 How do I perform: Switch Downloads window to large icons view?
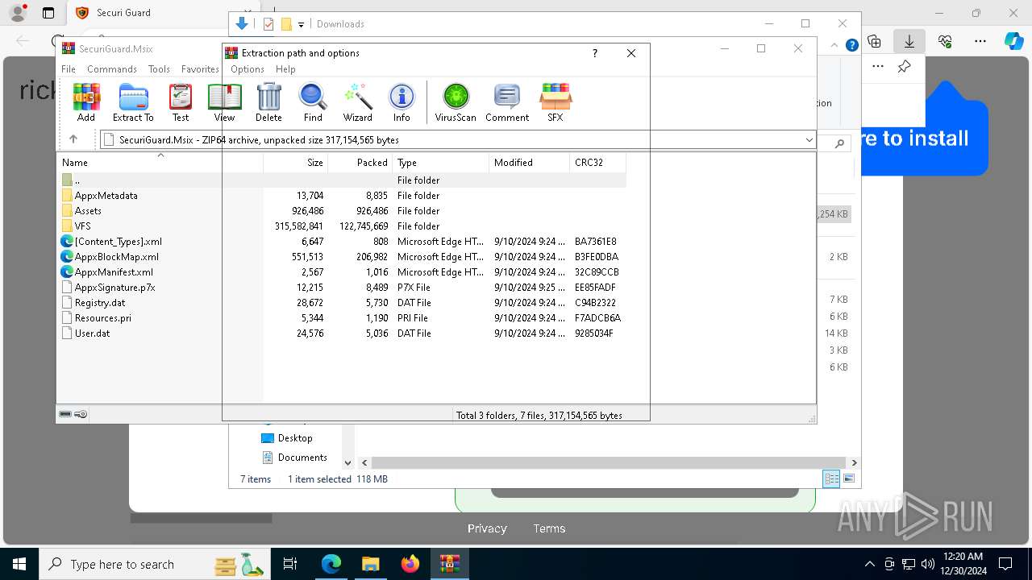pyautogui.click(x=849, y=478)
